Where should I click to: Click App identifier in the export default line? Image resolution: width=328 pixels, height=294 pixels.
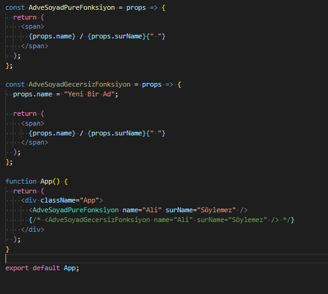click(70, 268)
